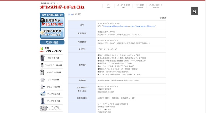Click 屋号 table header cell
206x113 pixels.
pyautogui.click(x=82, y=25)
